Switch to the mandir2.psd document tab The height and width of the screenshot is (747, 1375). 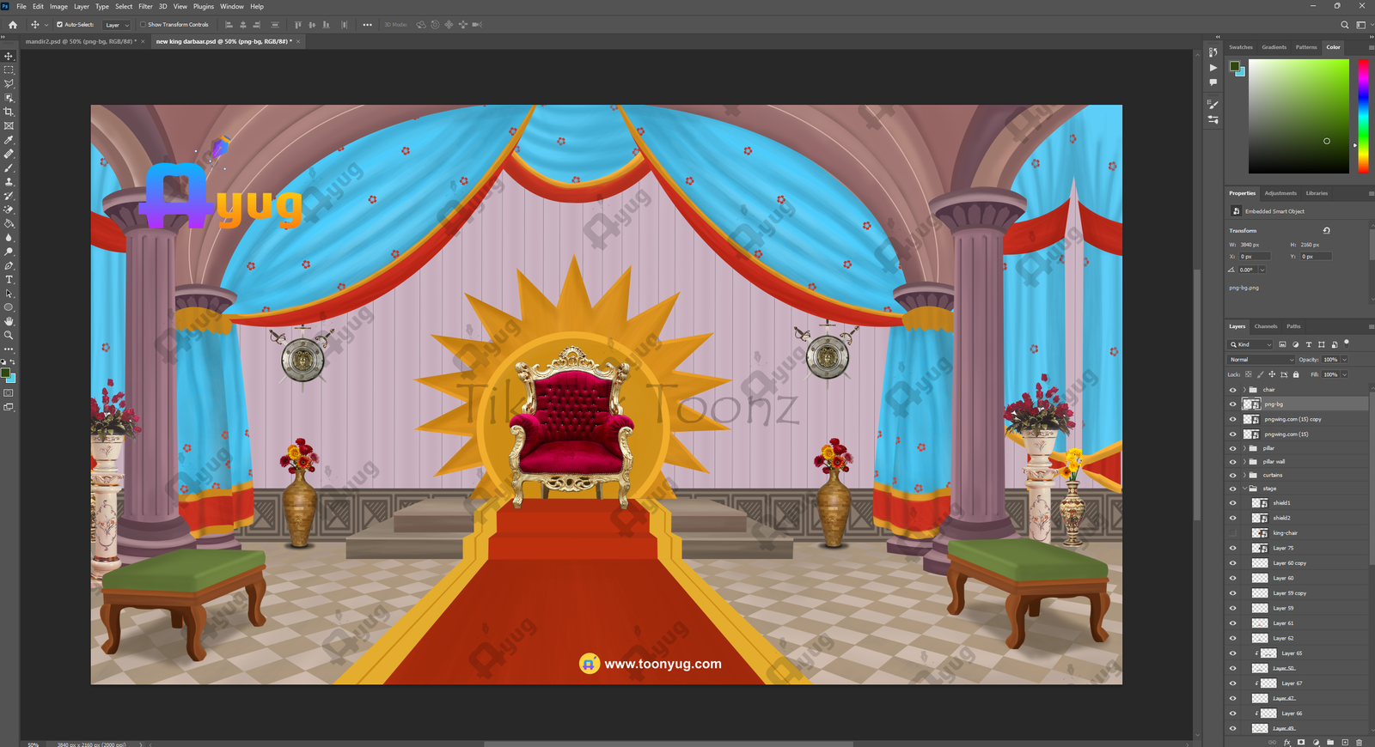pyautogui.click(x=79, y=41)
